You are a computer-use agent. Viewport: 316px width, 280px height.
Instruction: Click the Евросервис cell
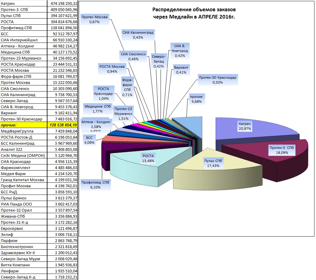[24, 228]
